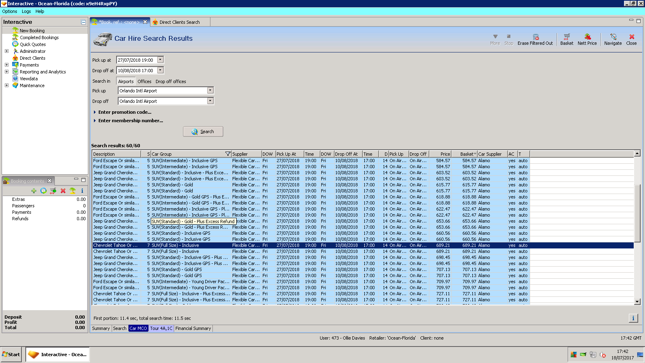The image size is (645, 363).
Task: Click the green plus icon in Booking contents
Action: coord(34,191)
